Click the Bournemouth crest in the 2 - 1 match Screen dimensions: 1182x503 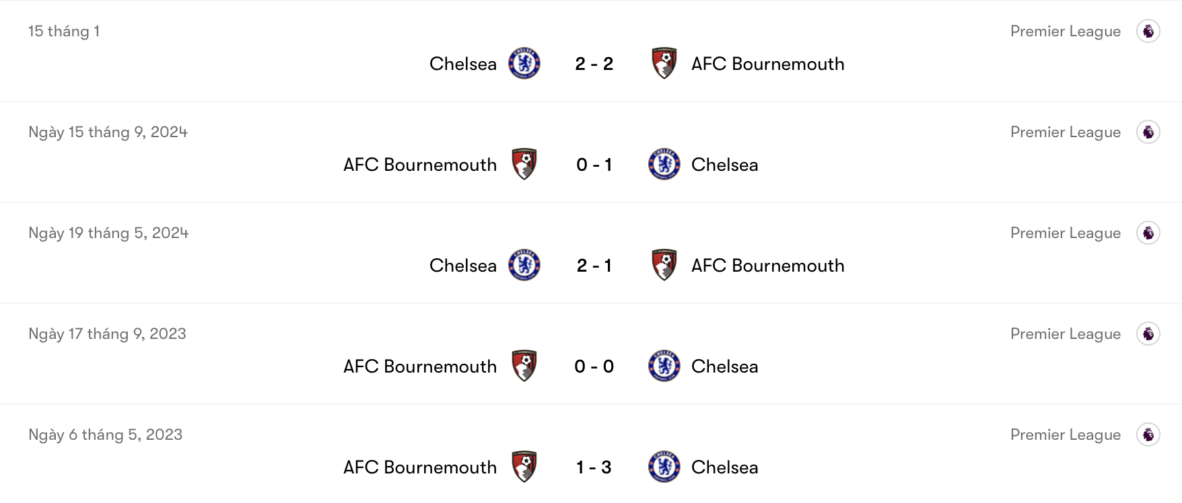664,265
